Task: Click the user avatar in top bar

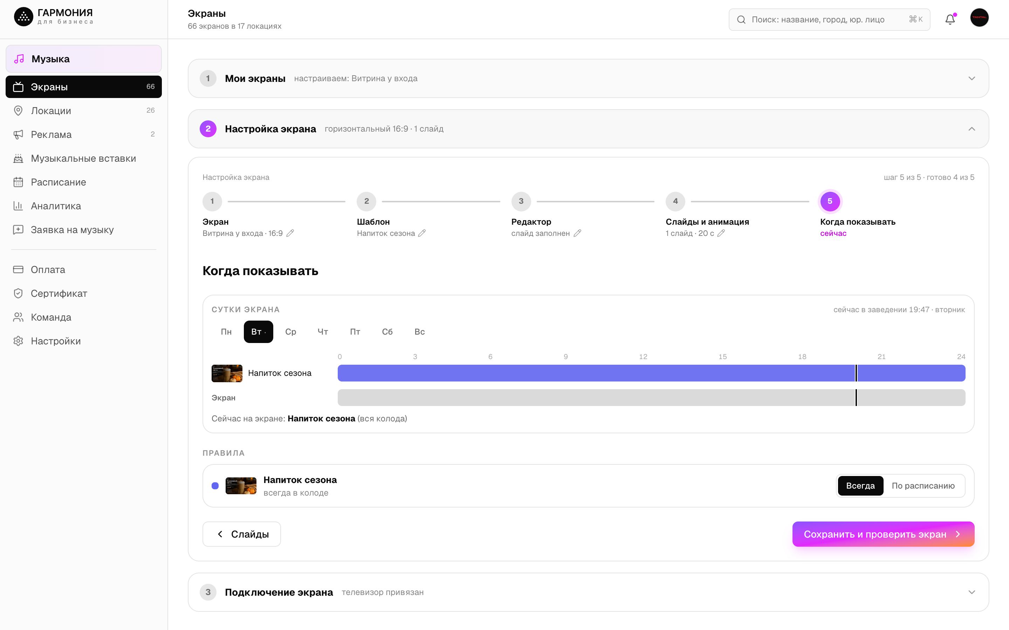Action: (979, 18)
